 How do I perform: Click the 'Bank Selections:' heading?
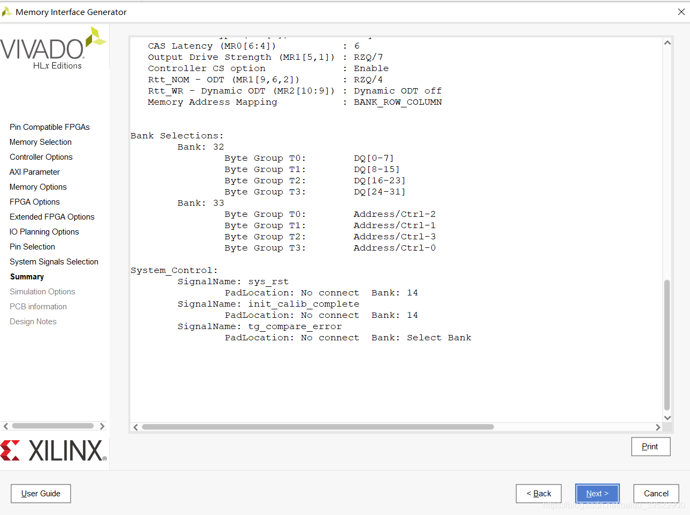click(x=177, y=136)
